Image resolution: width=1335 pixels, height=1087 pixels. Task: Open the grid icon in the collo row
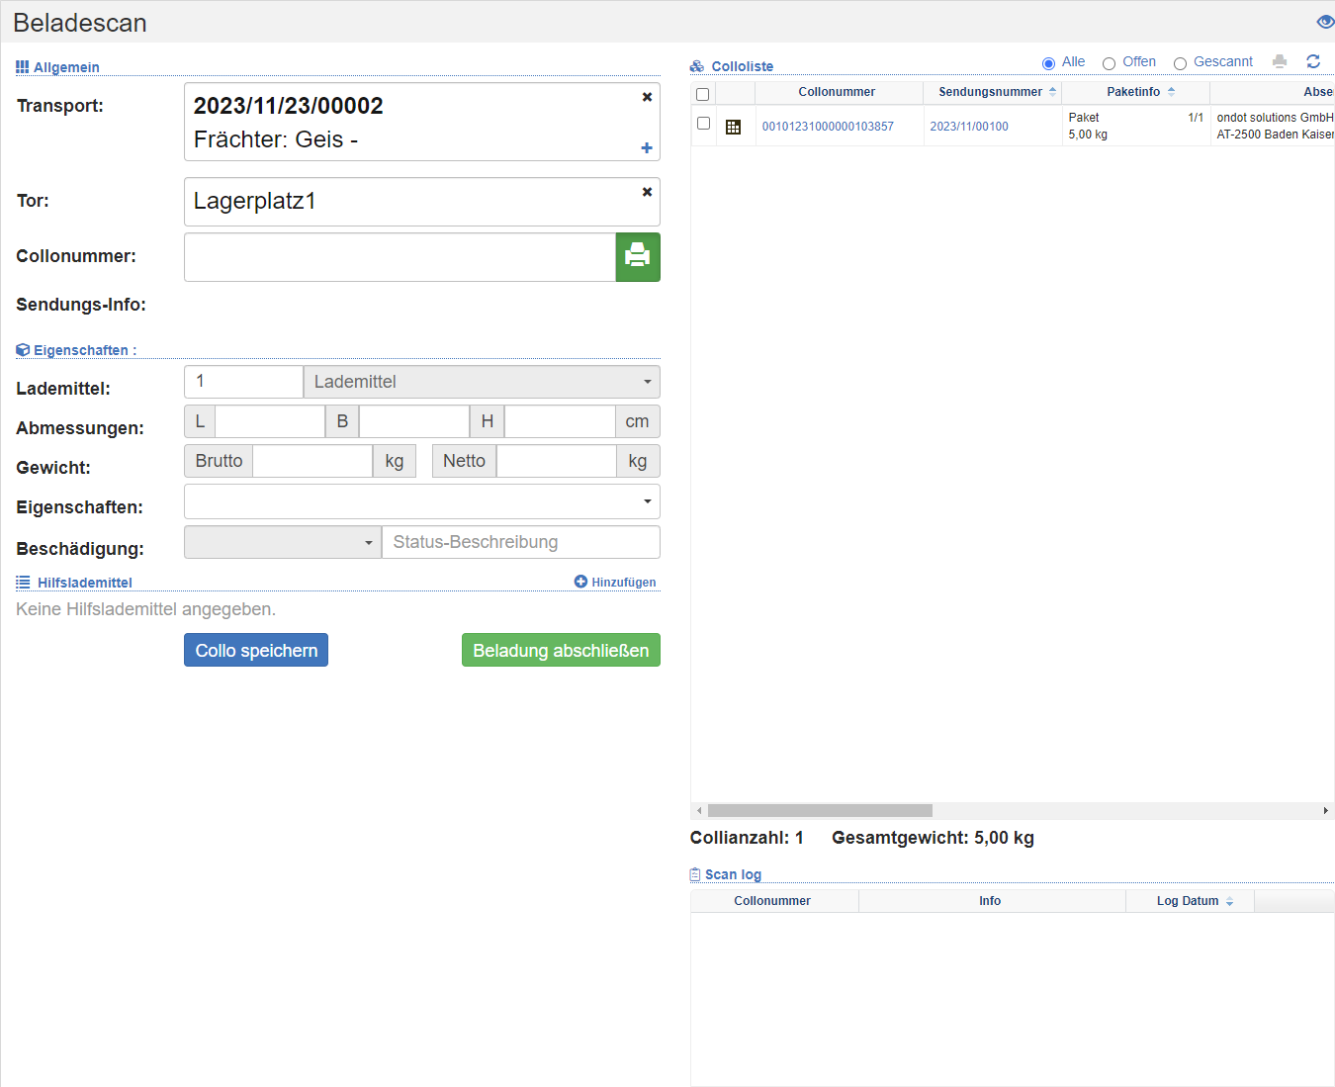(733, 127)
